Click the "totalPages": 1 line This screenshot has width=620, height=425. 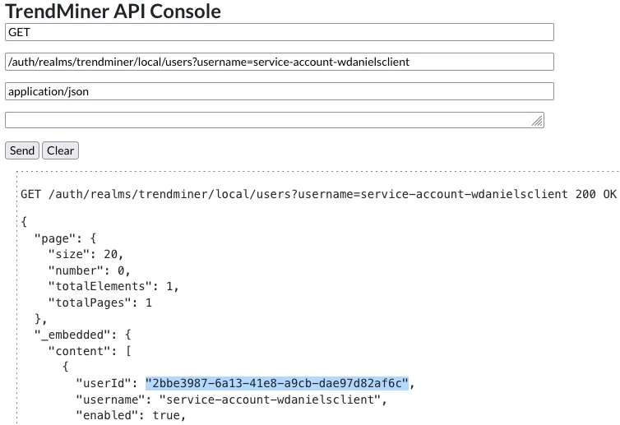(99, 303)
